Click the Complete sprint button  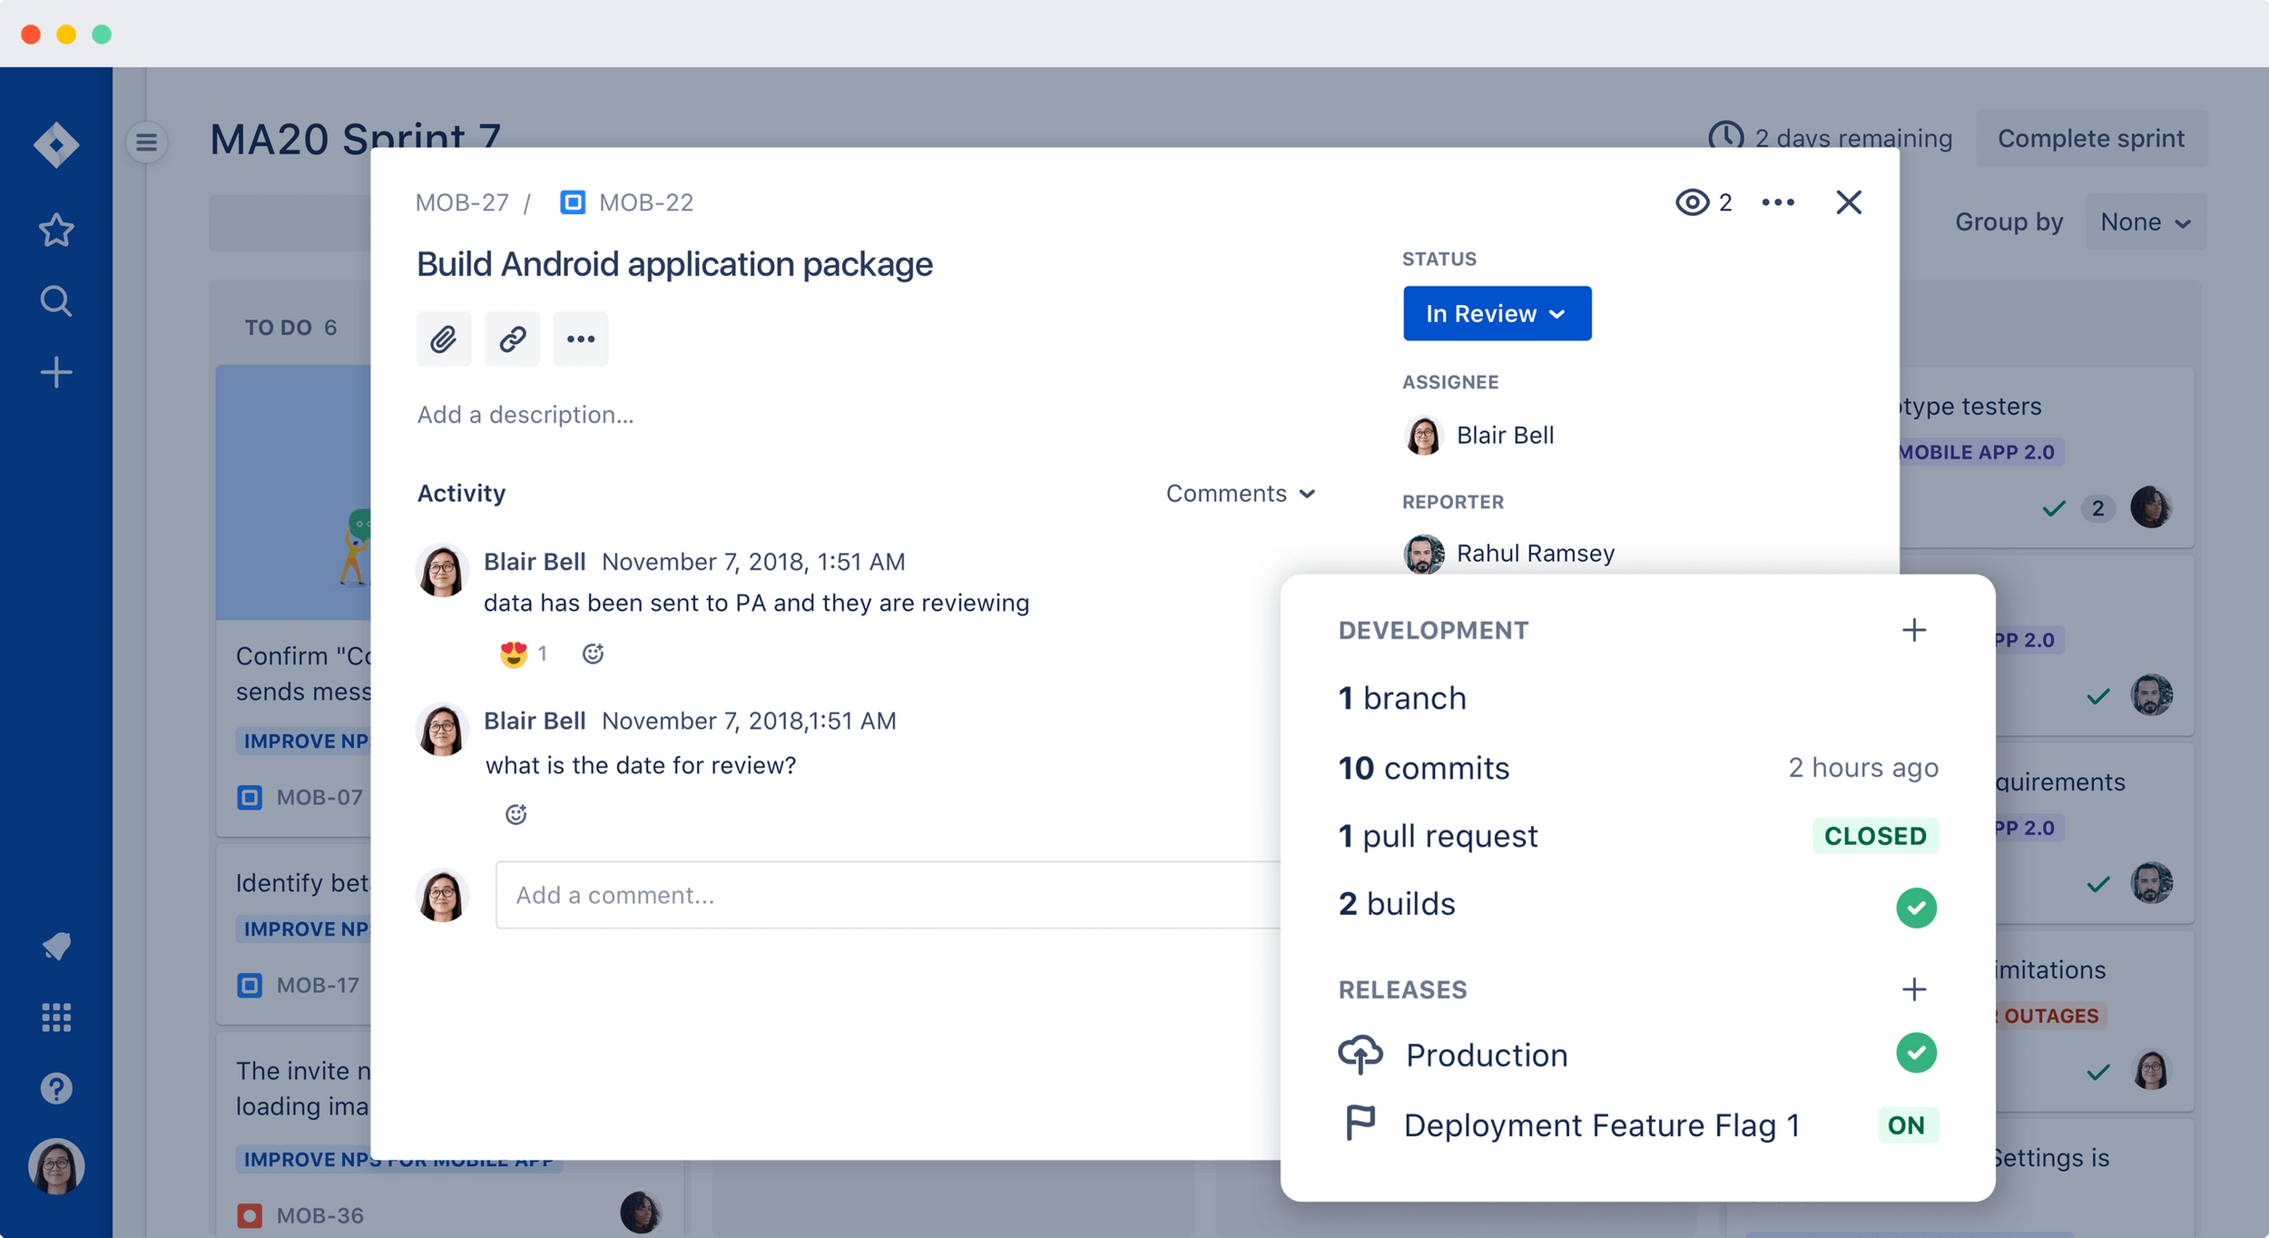pyautogui.click(x=2090, y=137)
